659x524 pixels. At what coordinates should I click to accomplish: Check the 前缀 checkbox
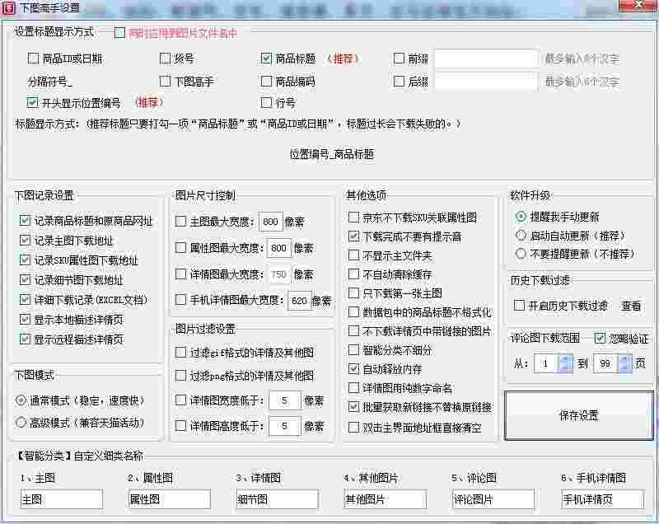[x=399, y=58]
